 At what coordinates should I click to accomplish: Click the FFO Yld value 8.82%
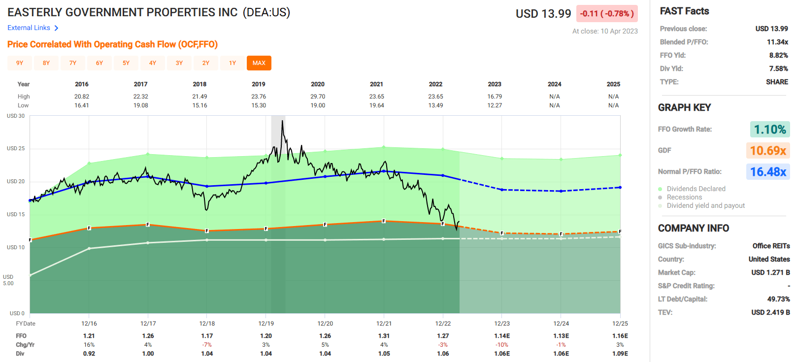pos(778,55)
